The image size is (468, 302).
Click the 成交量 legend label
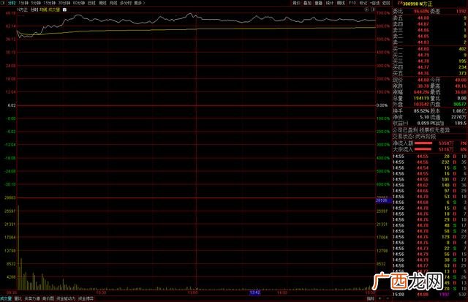[x=54, y=10]
